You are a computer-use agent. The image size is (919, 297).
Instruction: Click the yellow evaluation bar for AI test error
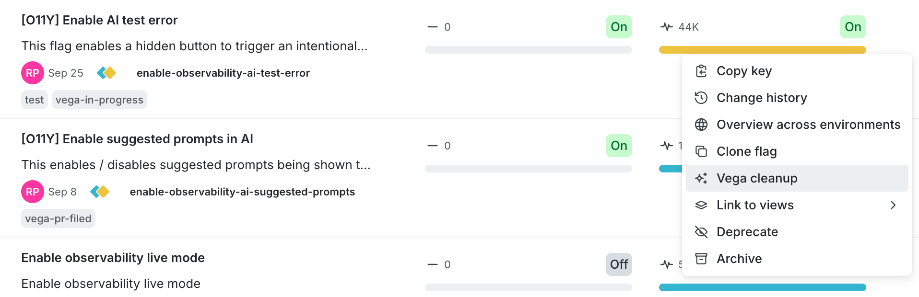point(762,50)
